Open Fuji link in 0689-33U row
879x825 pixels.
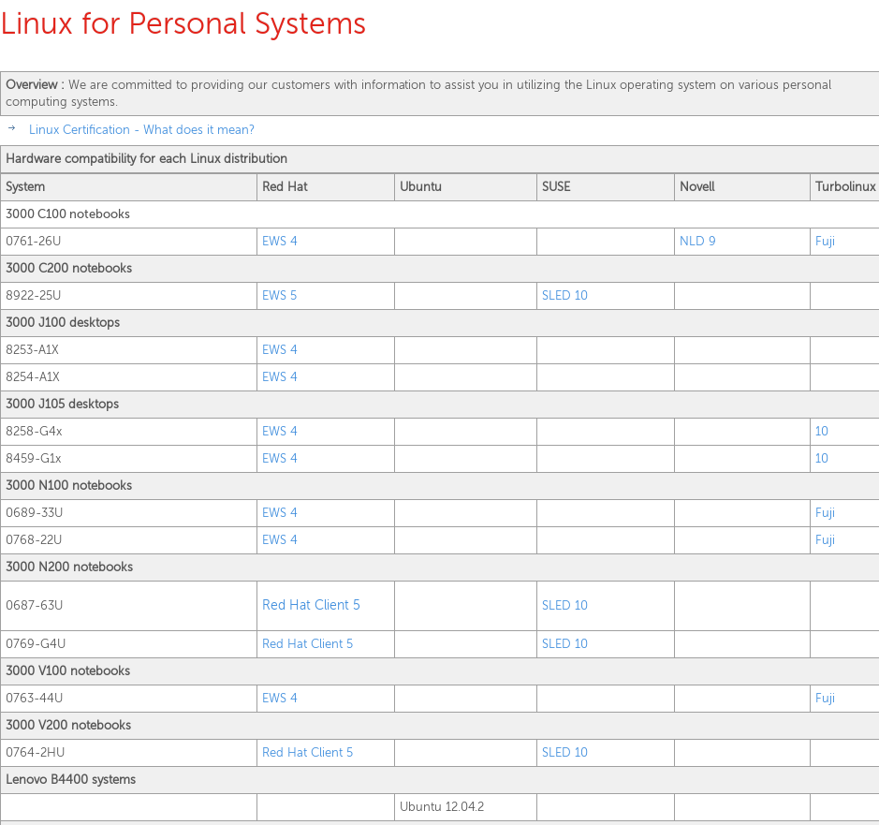coord(826,512)
